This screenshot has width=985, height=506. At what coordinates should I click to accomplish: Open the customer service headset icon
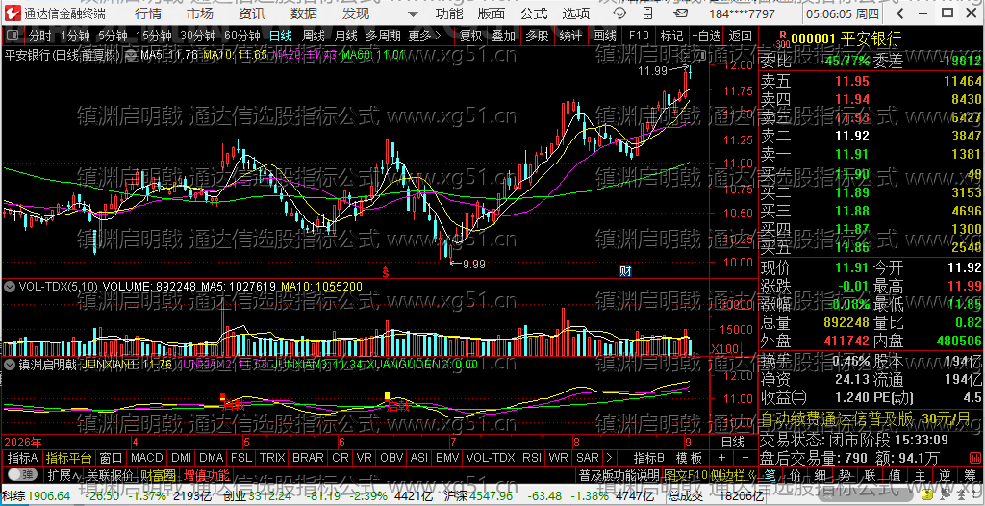[x=619, y=13]
